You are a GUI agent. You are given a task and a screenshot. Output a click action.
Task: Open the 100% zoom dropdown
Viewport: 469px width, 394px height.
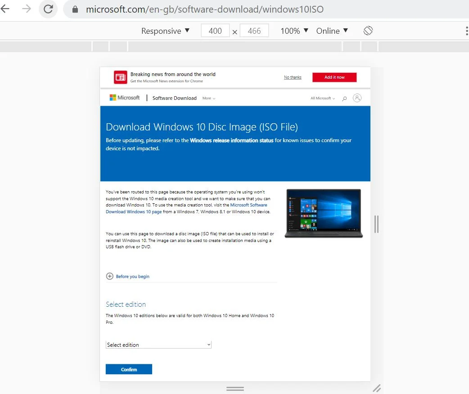pos(294,31)
